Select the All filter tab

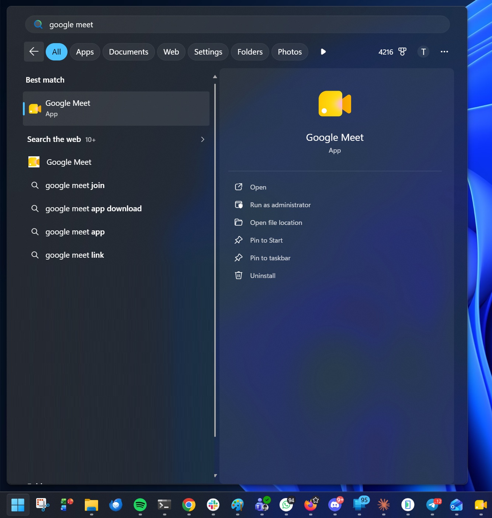click(x=56, y=52)
